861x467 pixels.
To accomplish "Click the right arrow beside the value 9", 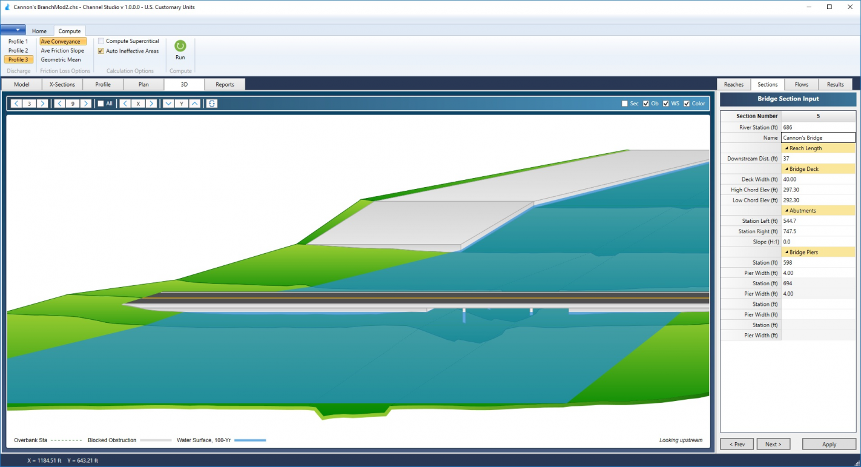I will 86,104.
